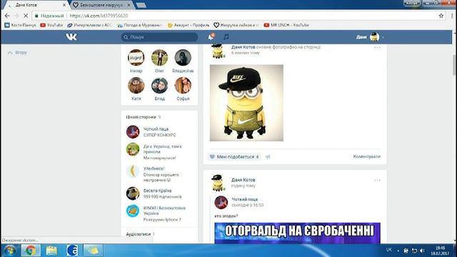
Task: Click the share megaphone icon under the photo
Action: coord(268,157)
